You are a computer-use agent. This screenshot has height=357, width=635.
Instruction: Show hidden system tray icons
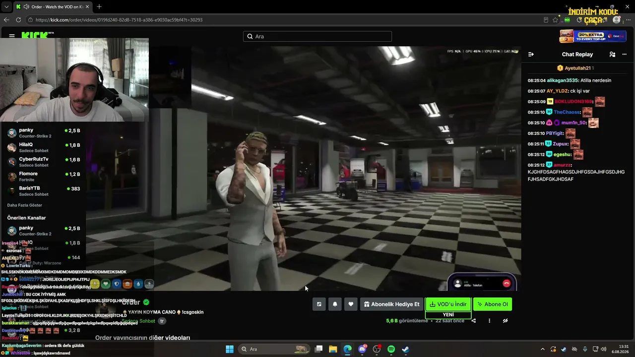542,349
